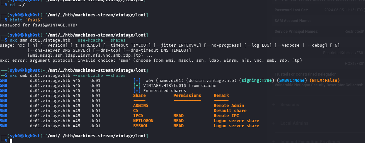Click the "Remote IPC" remark
This screenshot has height=143, width=365.
[226, 116]
